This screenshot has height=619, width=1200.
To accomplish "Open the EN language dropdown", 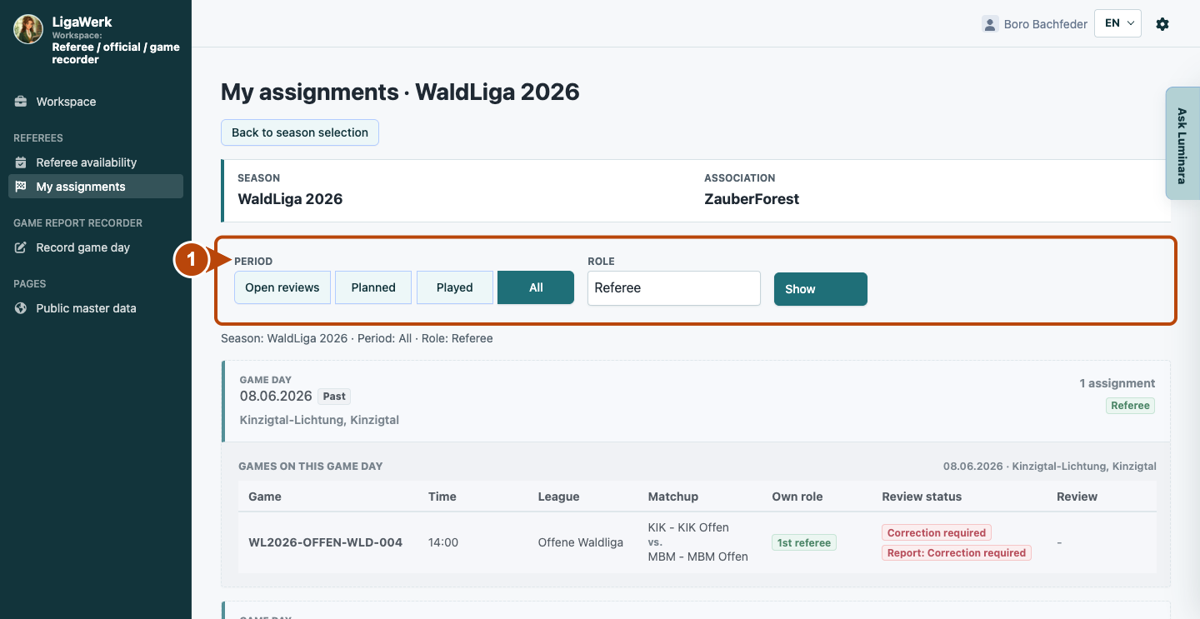I will (1117, 23).
